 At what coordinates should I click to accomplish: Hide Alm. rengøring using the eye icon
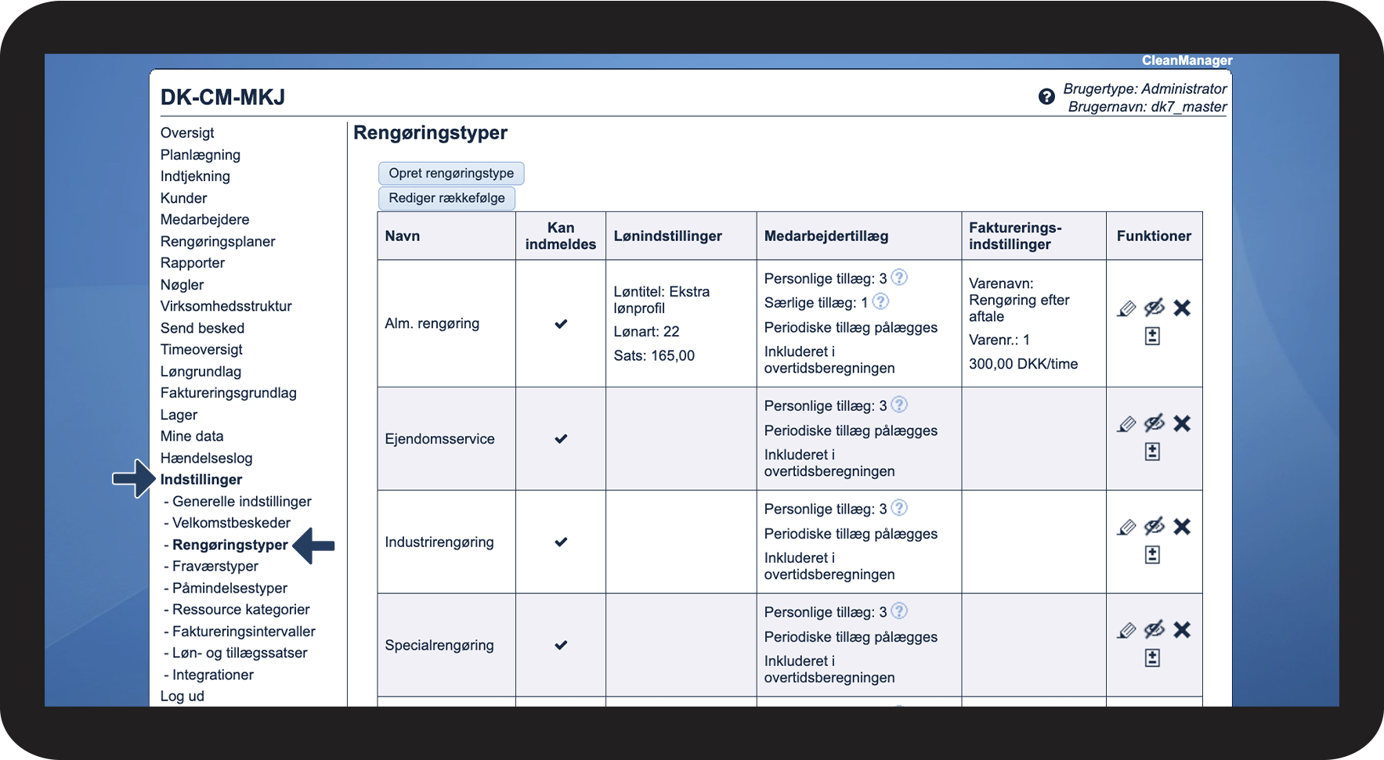tap(1154, 308)
